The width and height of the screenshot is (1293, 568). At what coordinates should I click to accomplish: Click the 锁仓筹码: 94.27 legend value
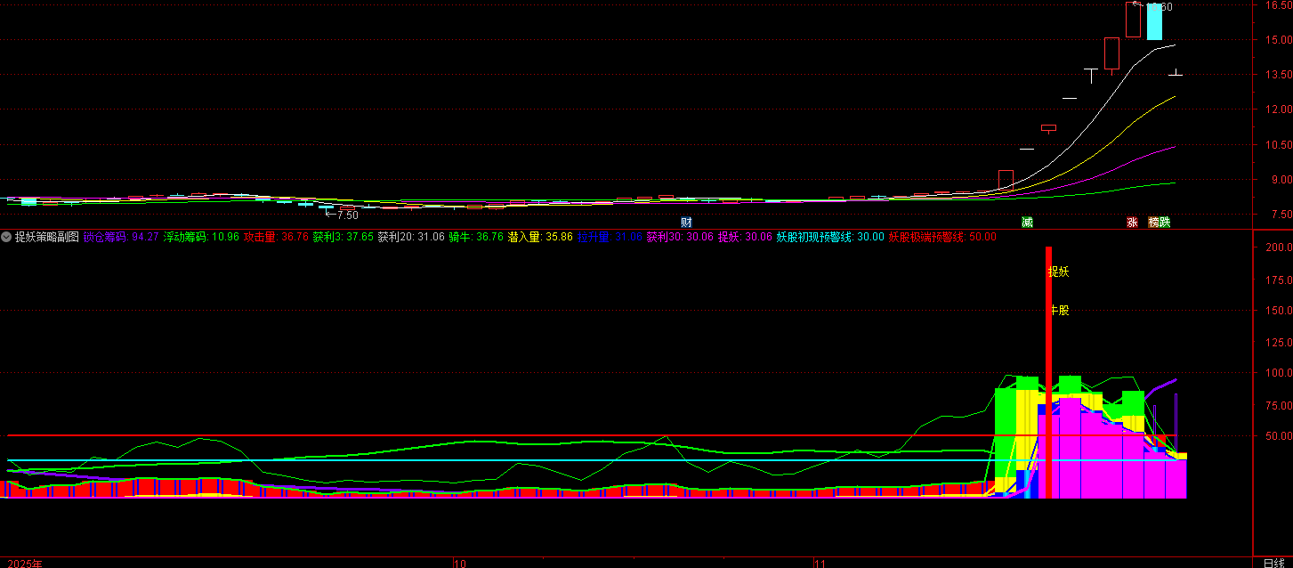pos(121,237)
